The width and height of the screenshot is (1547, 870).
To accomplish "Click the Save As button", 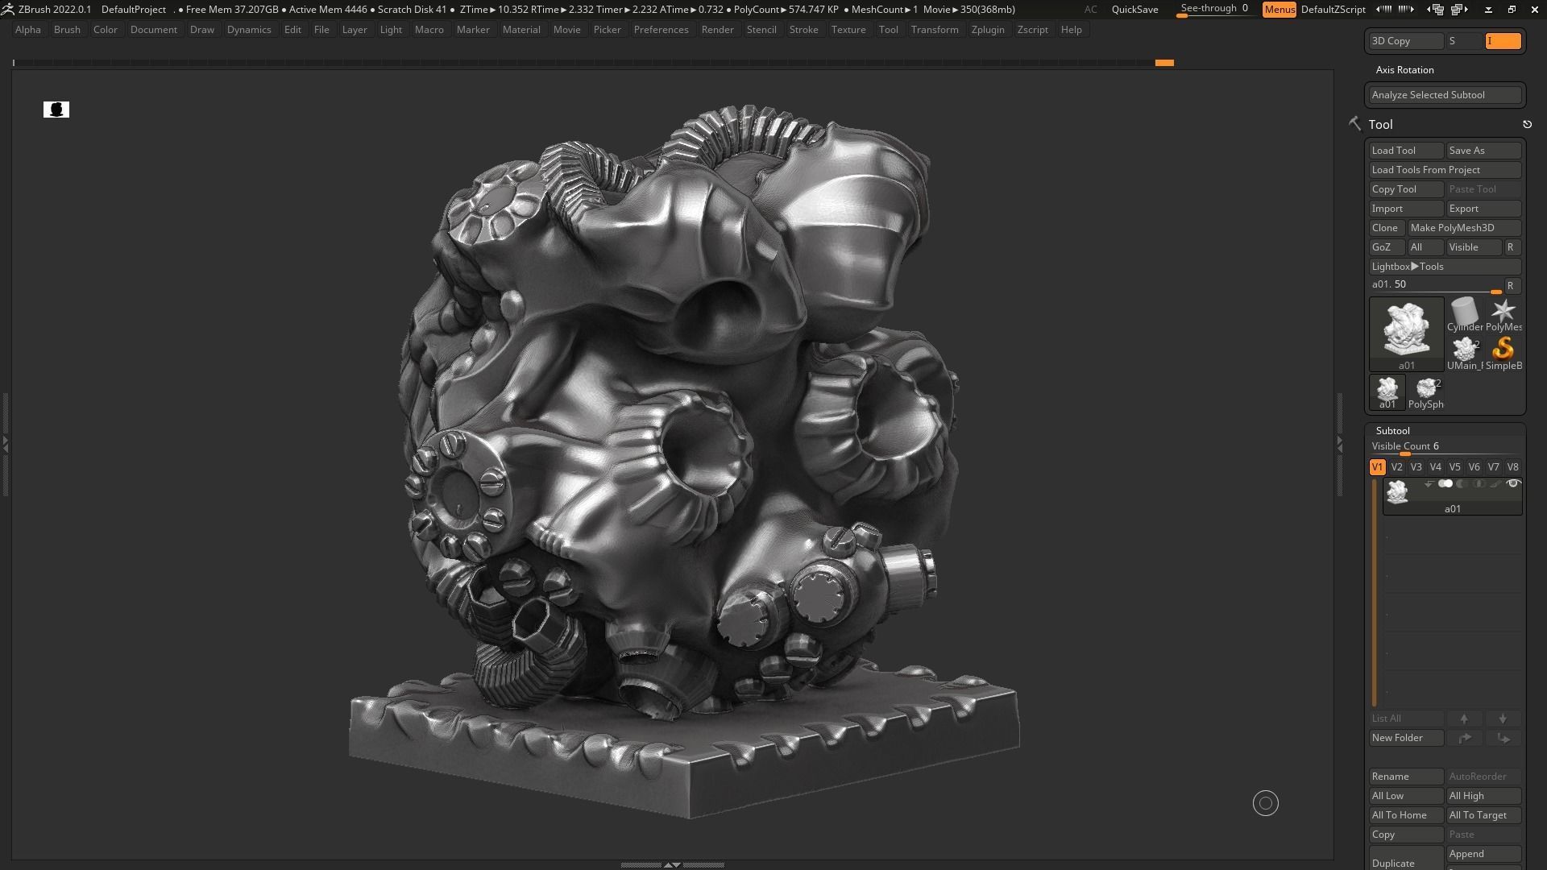I will coord(1483,151).
